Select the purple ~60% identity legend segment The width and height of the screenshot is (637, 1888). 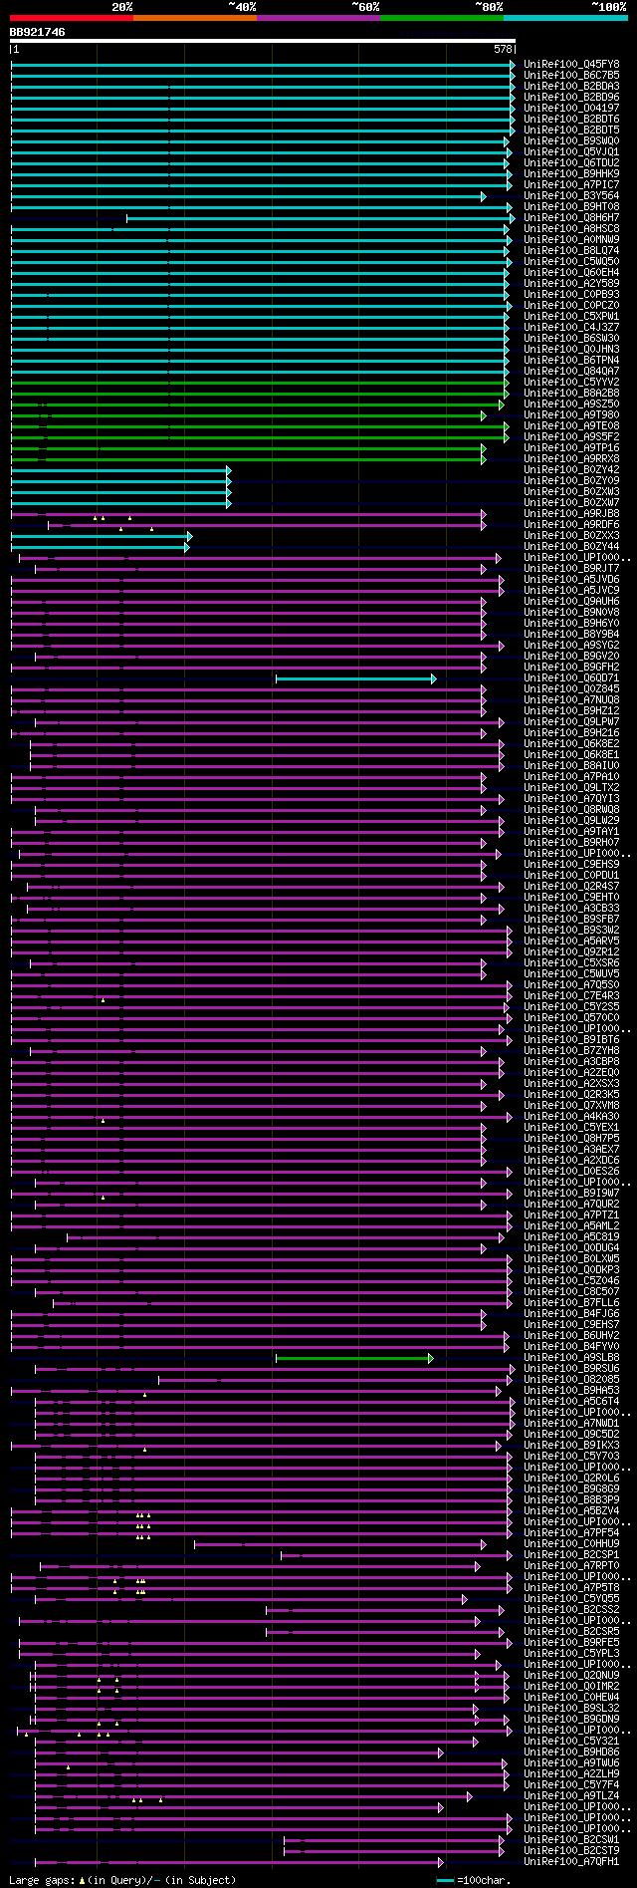318,17
